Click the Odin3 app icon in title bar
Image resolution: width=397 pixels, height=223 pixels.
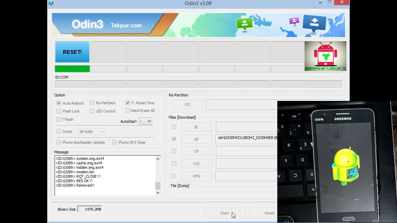click(51, 3)
